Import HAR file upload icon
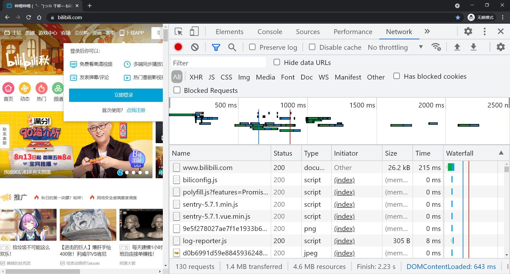 click(457, 47)
